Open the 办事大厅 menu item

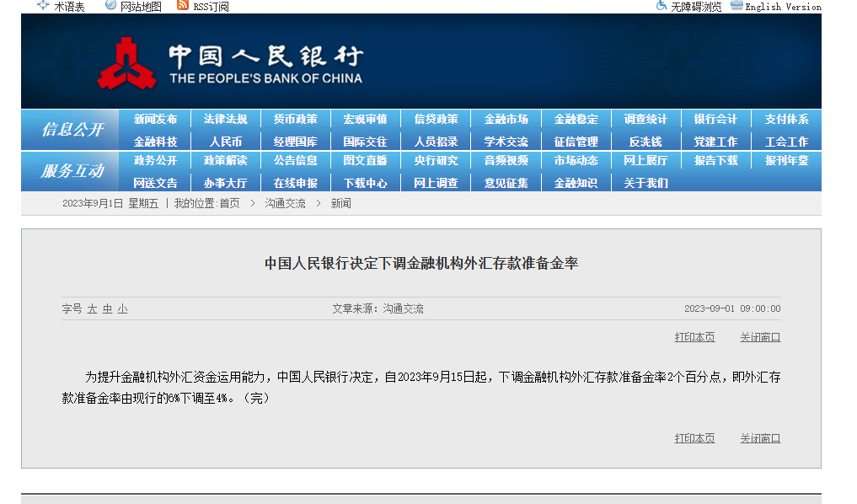226,183
